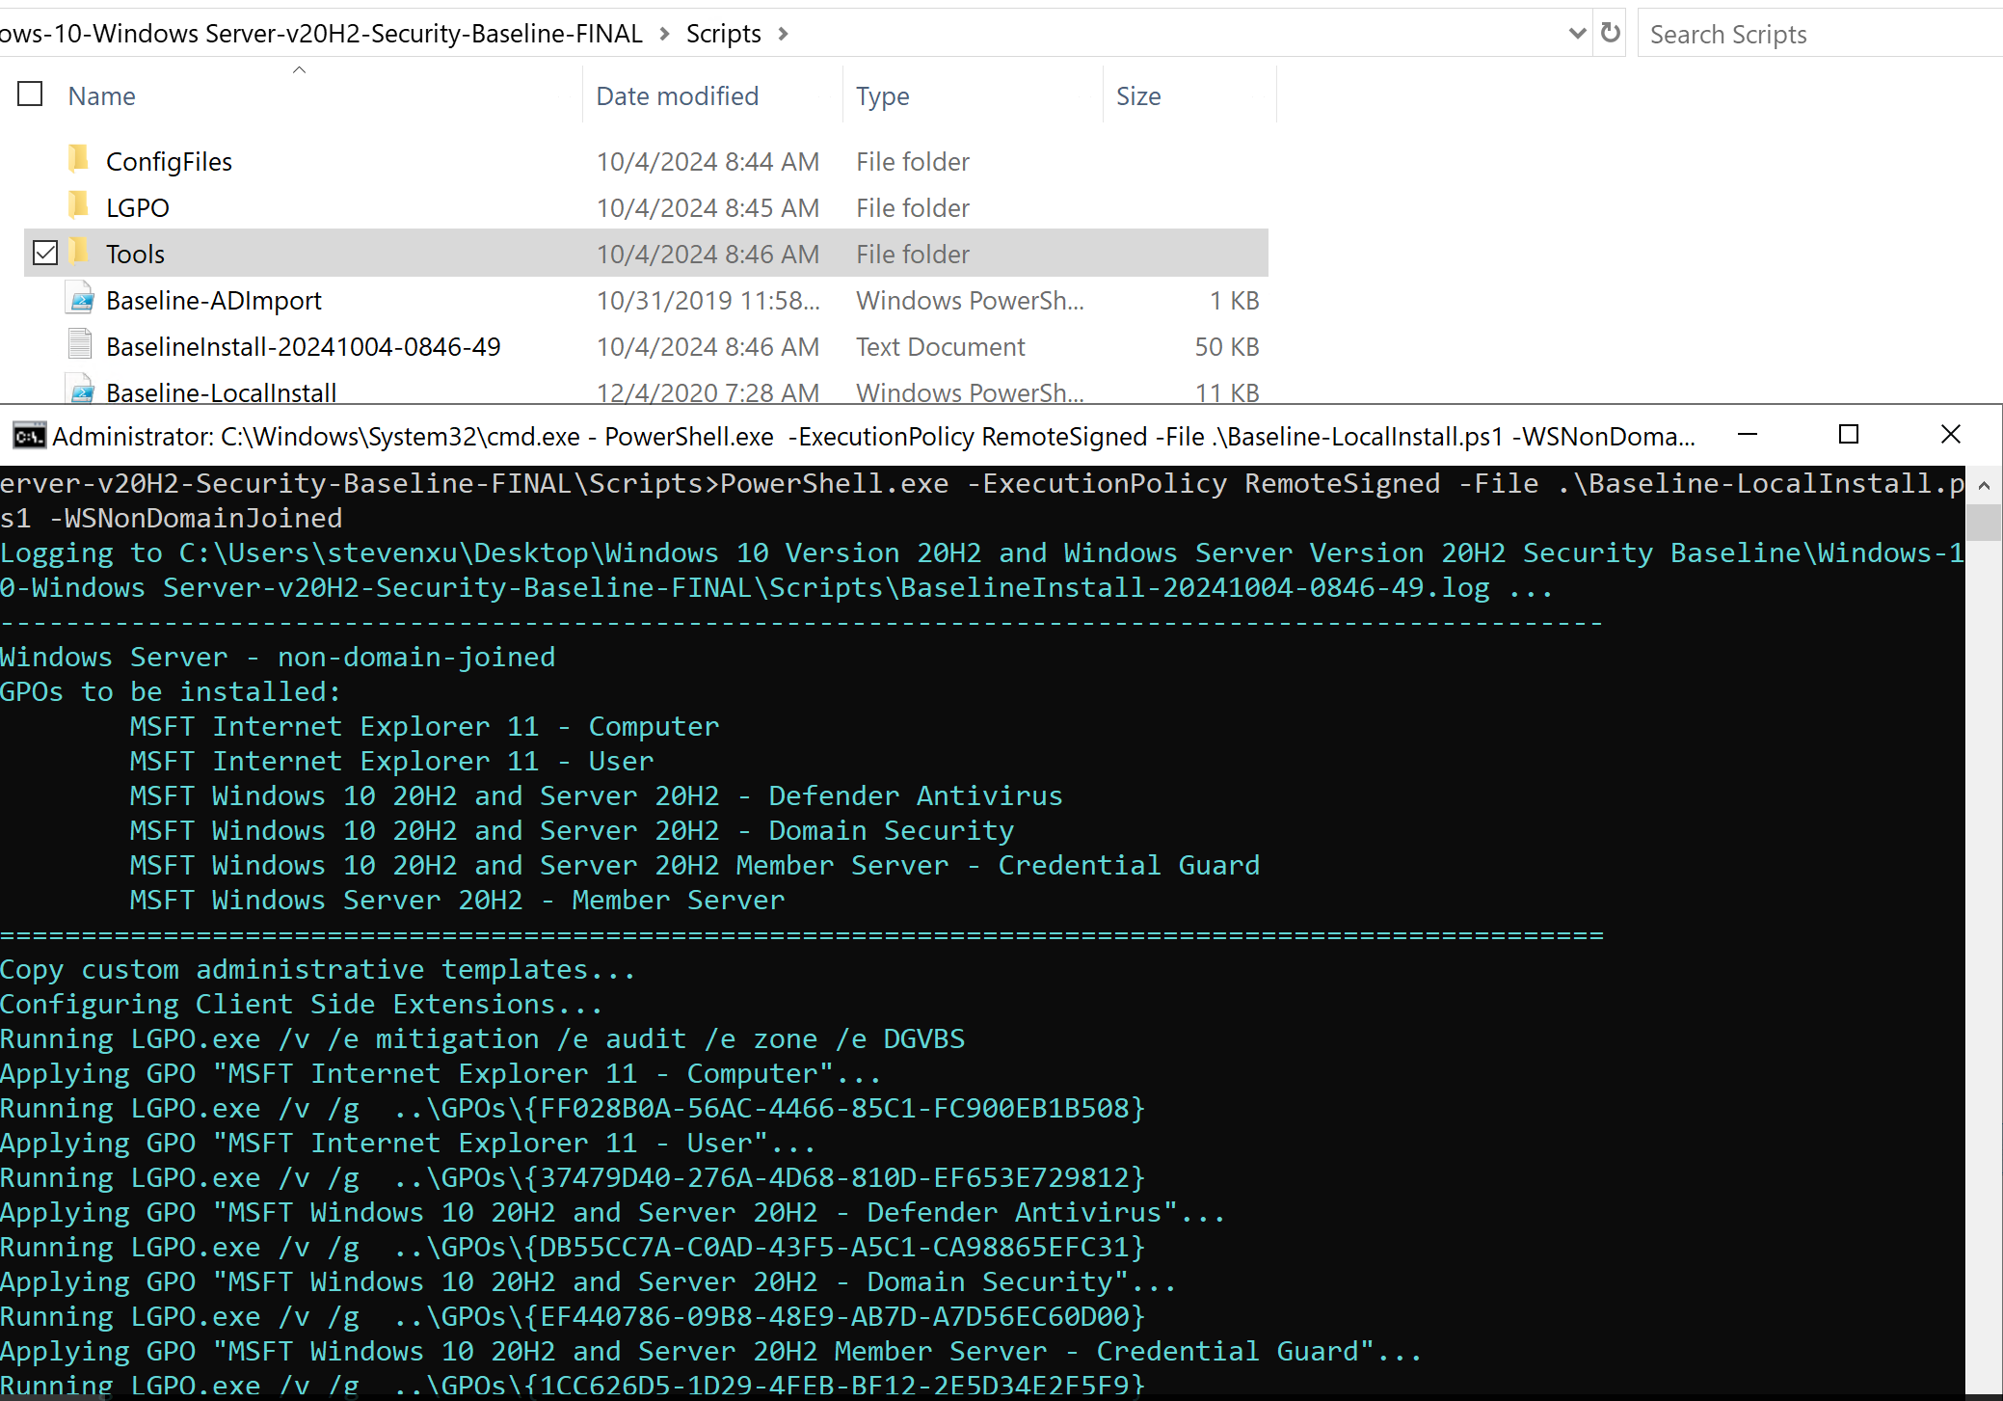
Task: Click the 'GPOs to be installed:' console line
Action: click(x=171, y=691)
